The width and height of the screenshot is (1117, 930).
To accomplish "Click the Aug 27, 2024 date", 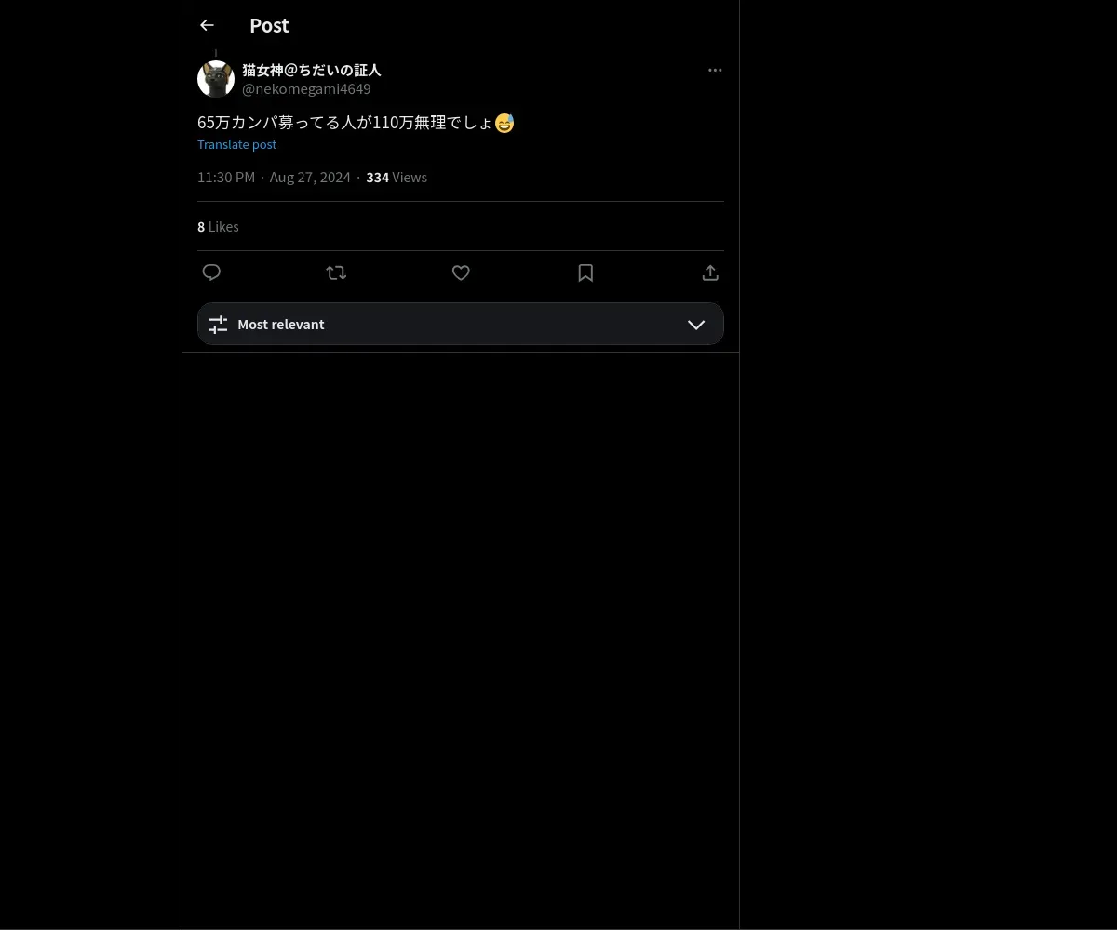I will [x=310, y=177].
